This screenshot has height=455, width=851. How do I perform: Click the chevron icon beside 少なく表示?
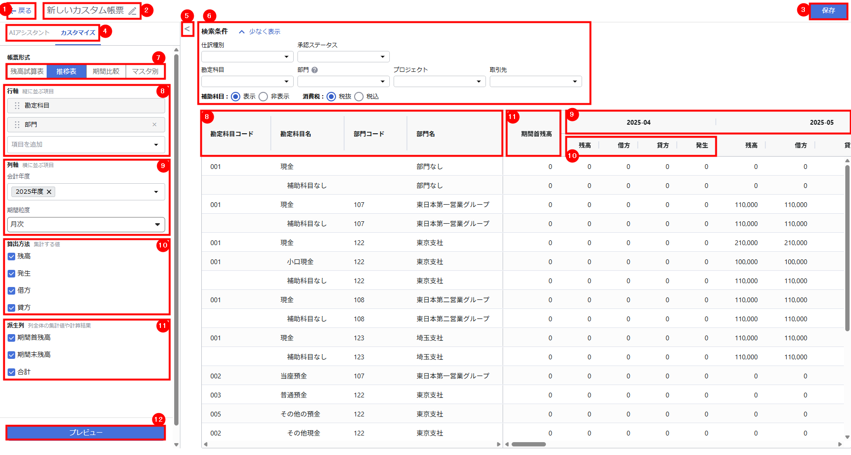pos(242,32)
